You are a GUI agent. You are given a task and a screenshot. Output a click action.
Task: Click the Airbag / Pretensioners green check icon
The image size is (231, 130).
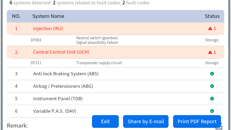(x=212, y=86)
